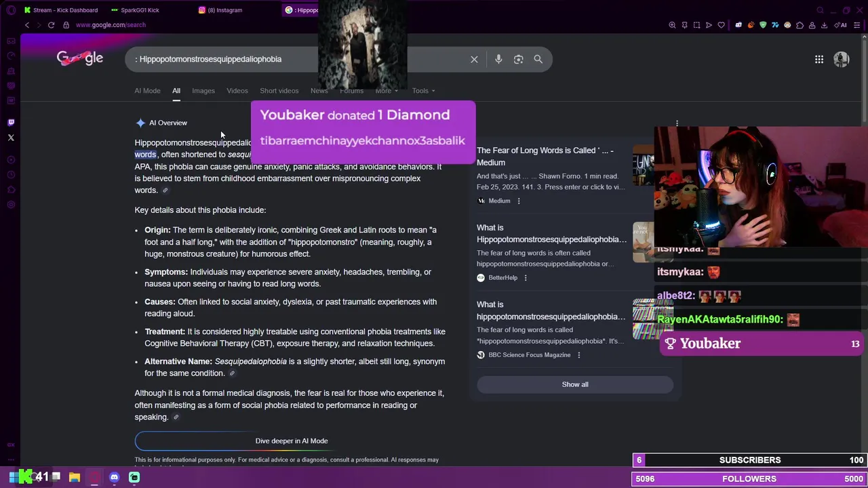Open the AI Overview more options menu
The width and height of the screenshot is (868, 488).
[x=677, y=123]
